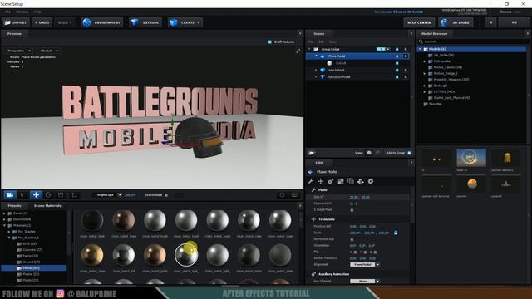Collapse the Group Folder in Scene panel

point(309,49)
